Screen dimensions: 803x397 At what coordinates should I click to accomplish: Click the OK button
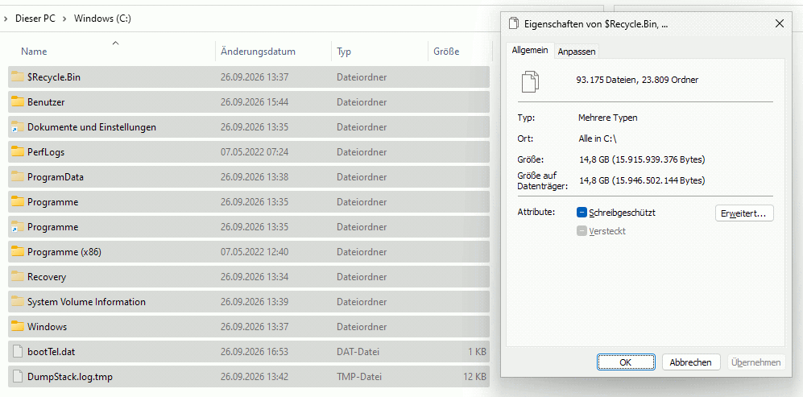point(626,362)
